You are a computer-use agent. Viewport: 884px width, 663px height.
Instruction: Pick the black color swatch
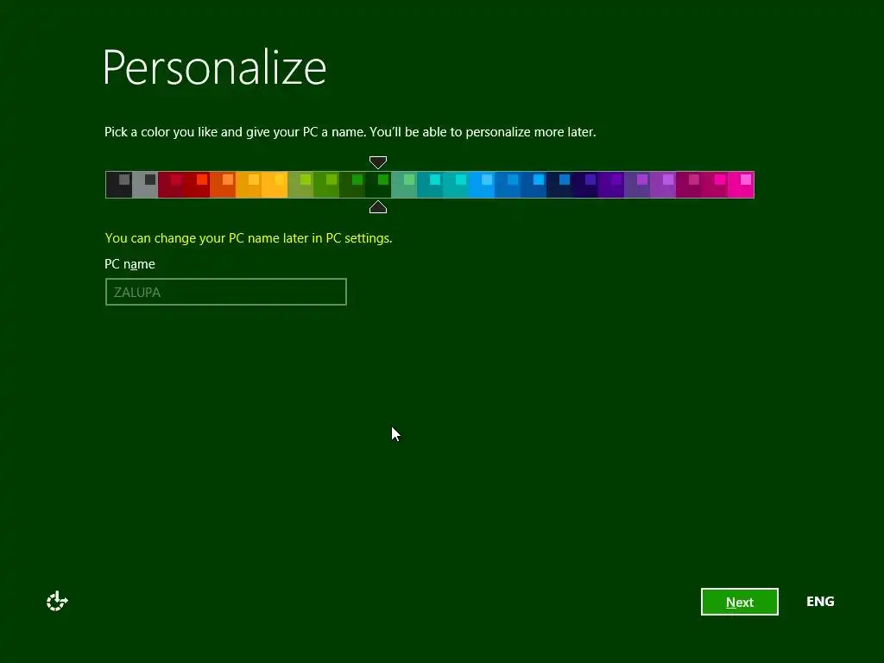click(119, 185)
